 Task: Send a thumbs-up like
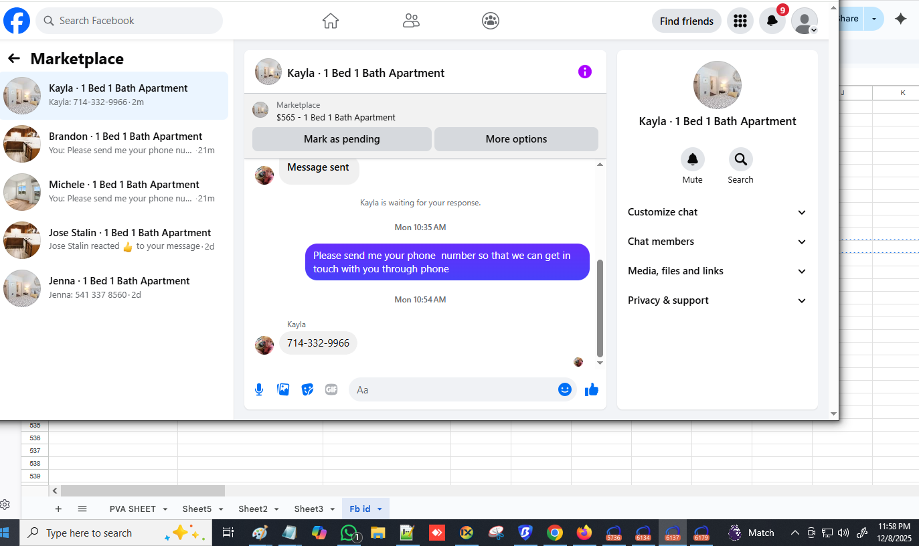click(x=592, y=389)
